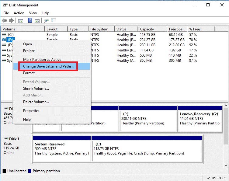Select System Reserved 500 MB partition block
229x181 pixels.
tap(62, 149)
